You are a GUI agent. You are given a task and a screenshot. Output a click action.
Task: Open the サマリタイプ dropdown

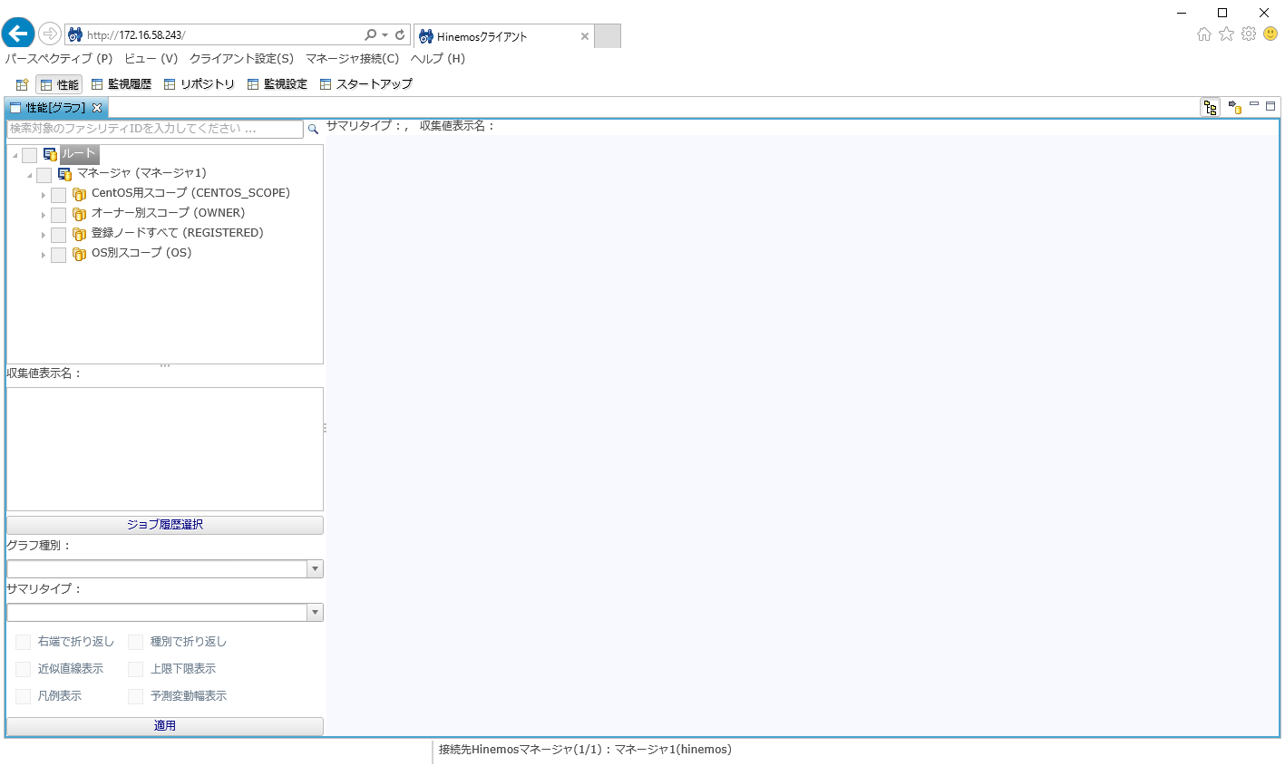pyautogui.click(x=315, y=613)
